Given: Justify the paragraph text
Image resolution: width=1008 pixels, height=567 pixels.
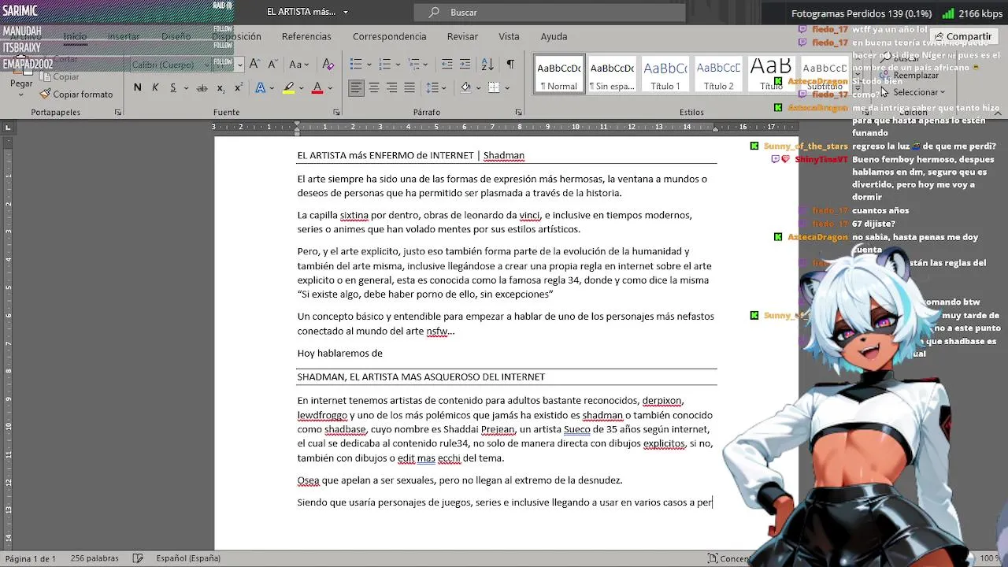Looking at the screenshot, I should pos(409,87).
